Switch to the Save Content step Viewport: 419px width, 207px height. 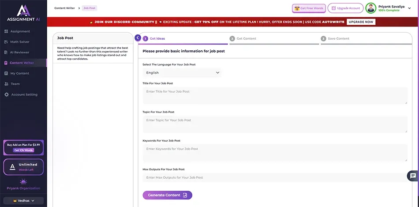click(338, 38)
